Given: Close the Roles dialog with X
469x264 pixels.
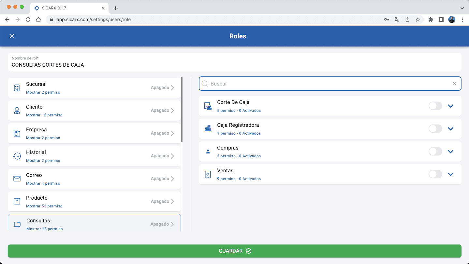Looking at the screenshot, I should tap(12, 36).
